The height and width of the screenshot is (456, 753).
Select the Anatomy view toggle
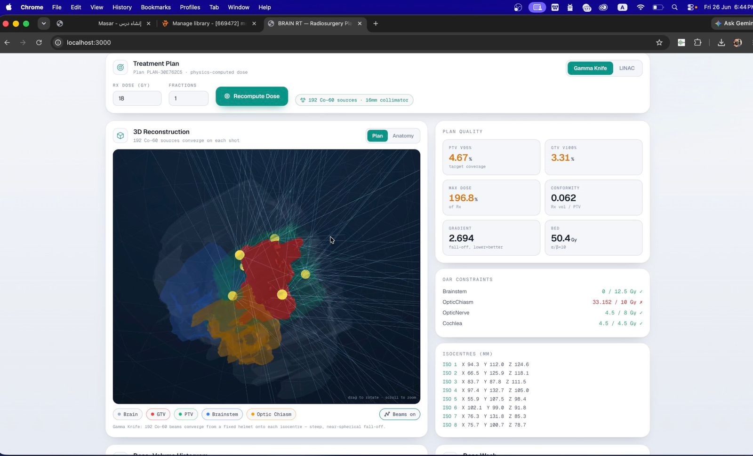(403, 136)
